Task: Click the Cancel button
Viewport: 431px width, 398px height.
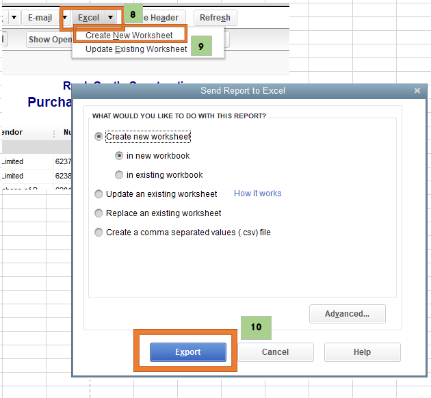Action: tap(276, 352)
